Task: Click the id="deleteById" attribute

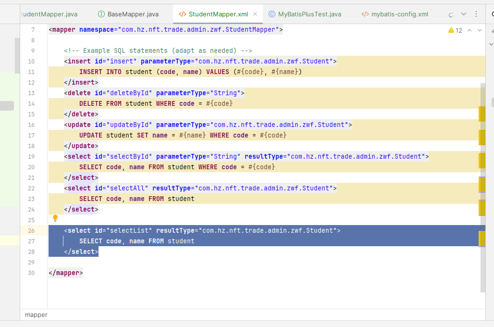Action: click(x=123, y=93)
